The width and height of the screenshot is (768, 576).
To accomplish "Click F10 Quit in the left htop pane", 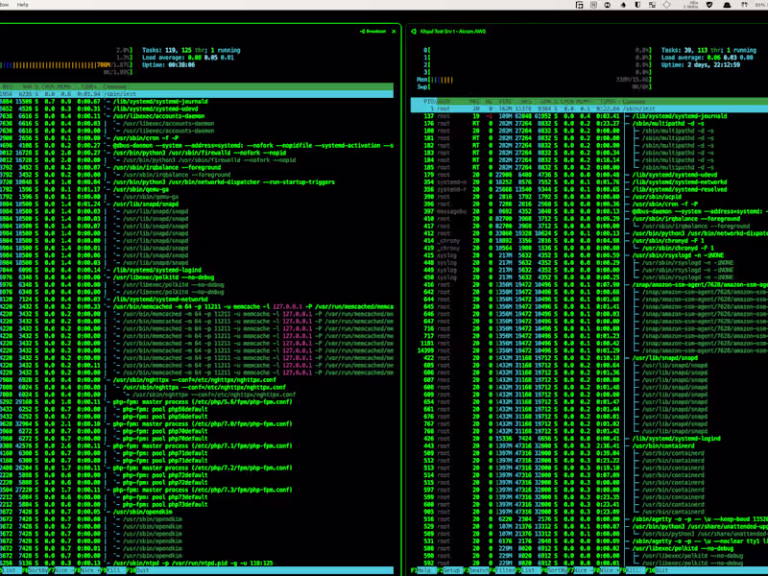I will [139, 569].
